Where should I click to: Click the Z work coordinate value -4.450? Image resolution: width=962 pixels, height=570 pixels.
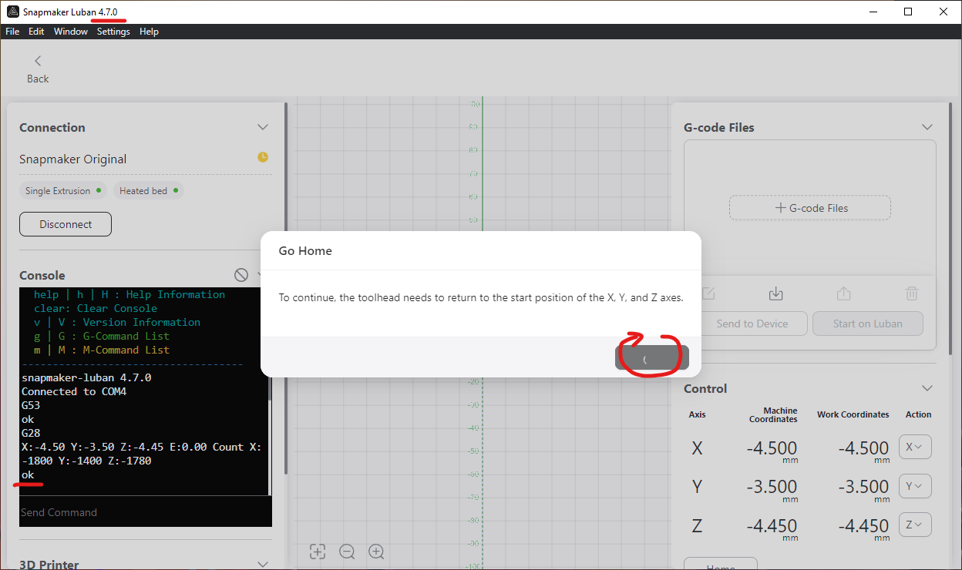[x=863, y=526]
